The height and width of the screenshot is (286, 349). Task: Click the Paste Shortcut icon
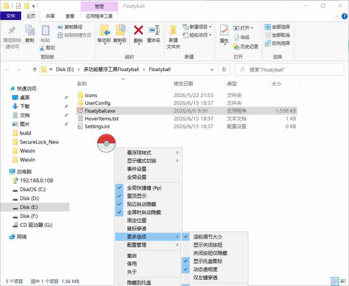pos(60,35)
